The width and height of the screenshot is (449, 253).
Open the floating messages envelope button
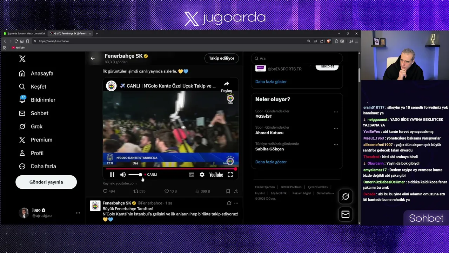345,214
